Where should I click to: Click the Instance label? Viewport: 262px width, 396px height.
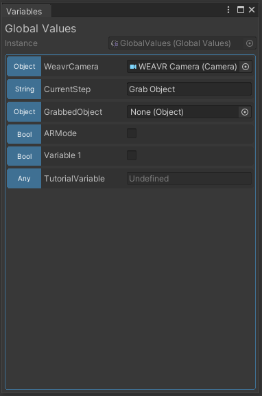21,43
